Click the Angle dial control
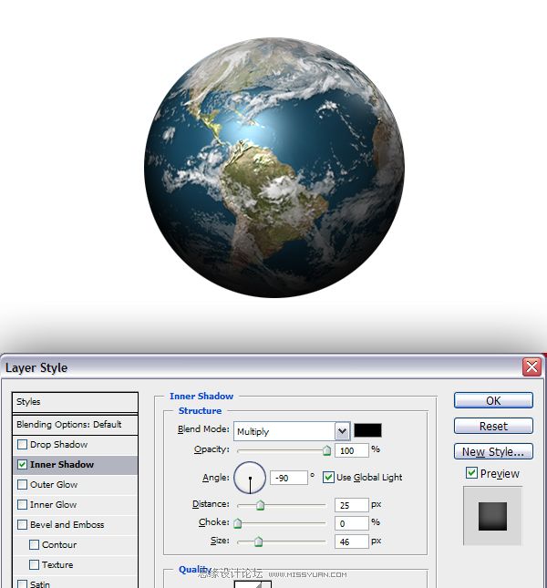Viewport: 547px width, 588px height. [250, 478]
